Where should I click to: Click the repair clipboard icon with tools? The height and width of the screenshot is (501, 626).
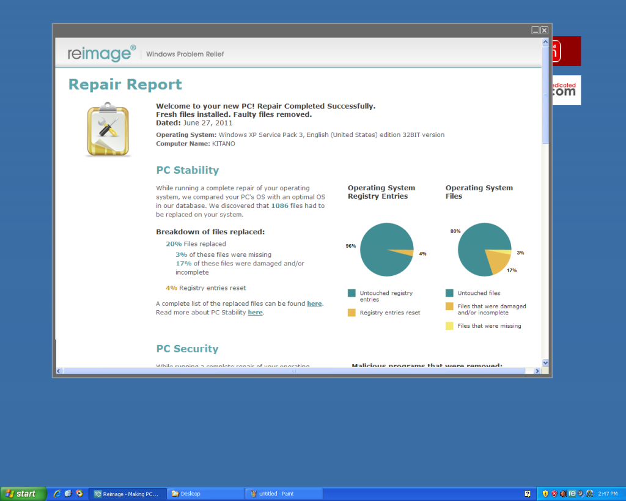(x=108, y=129)
